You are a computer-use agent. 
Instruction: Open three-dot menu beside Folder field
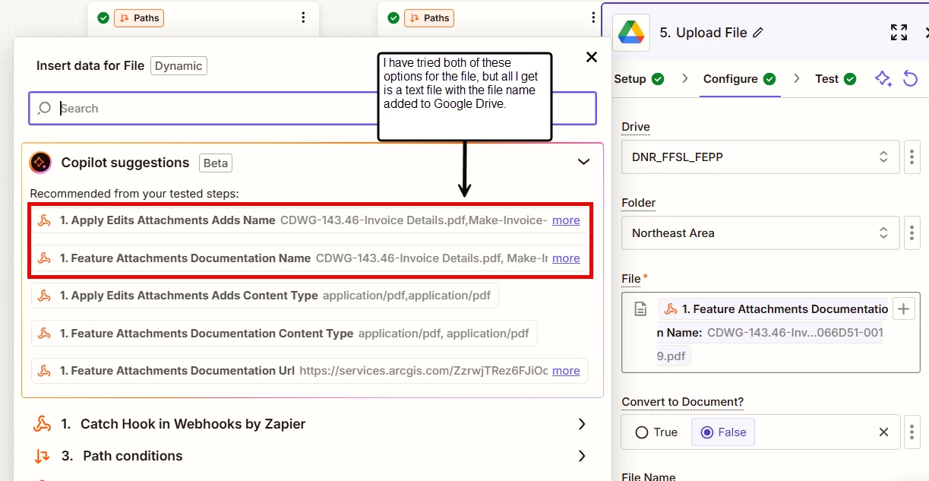pos(912,233)
